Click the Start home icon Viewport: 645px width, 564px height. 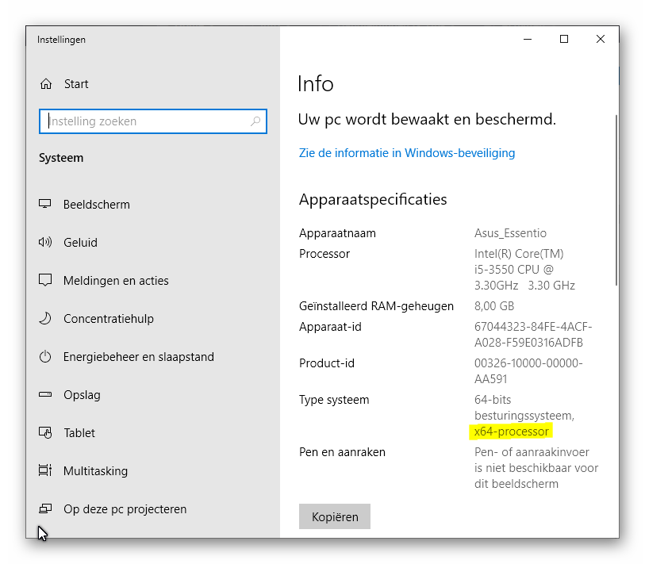click(46, 84)
